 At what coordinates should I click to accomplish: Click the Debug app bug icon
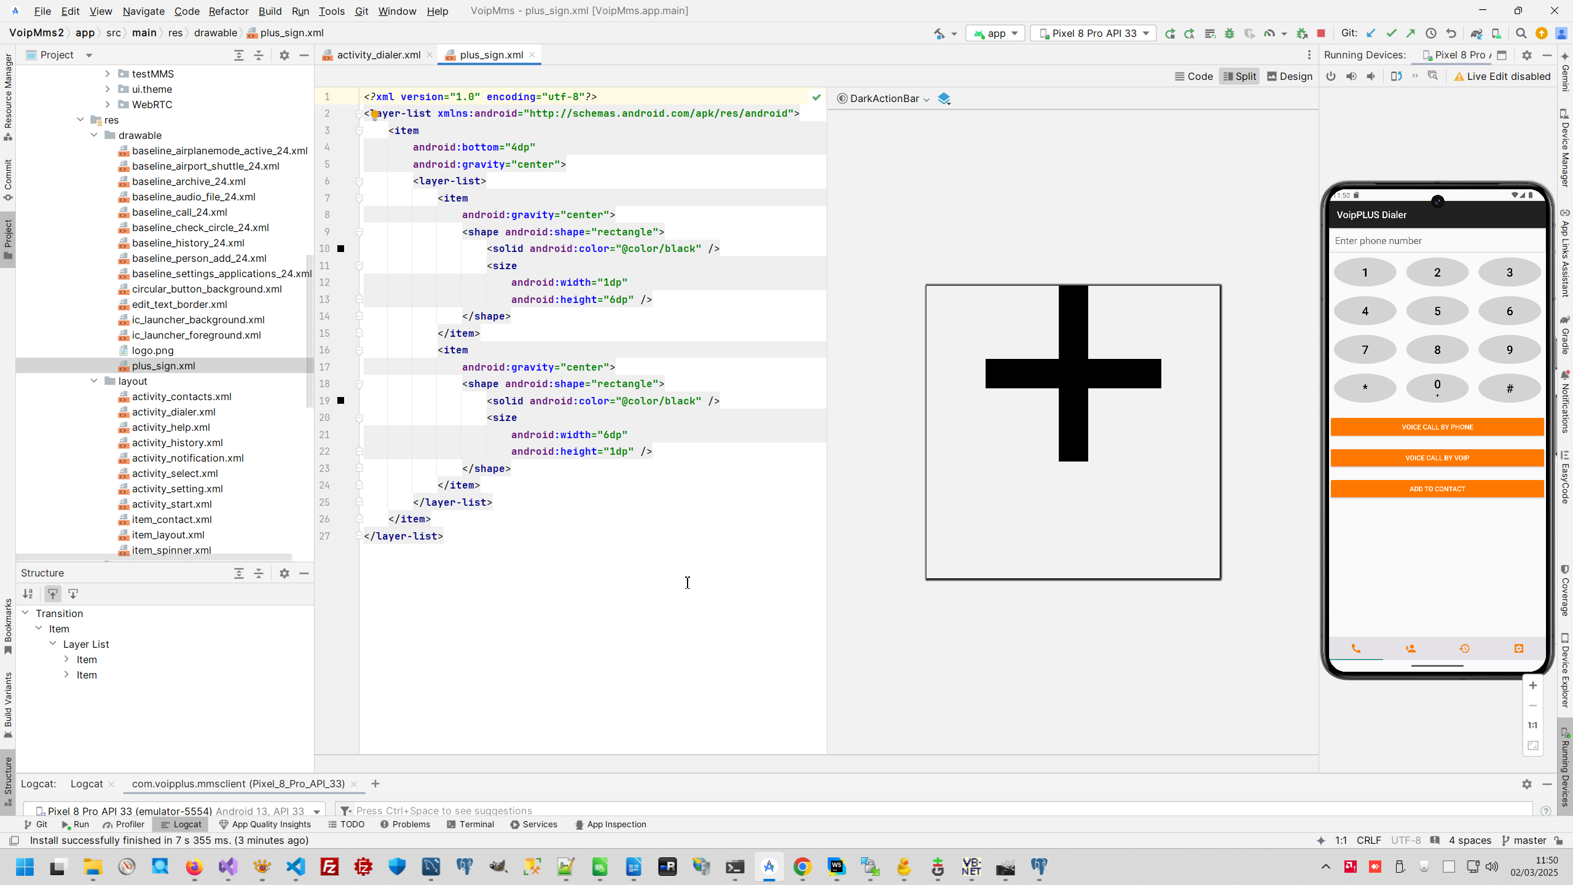point(1230,33)
